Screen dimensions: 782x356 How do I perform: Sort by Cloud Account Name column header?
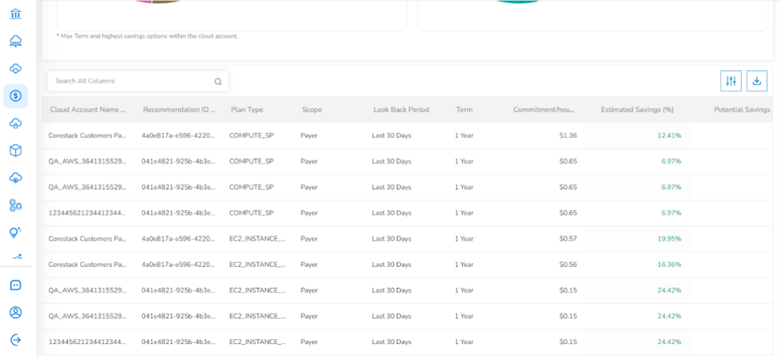(87, 110)
